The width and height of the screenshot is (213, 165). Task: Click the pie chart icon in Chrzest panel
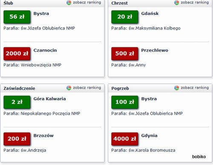(x=177, y=3)
